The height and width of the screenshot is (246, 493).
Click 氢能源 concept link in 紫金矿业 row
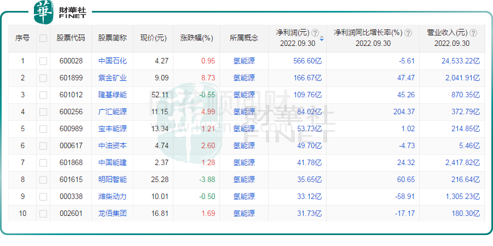point(244,78)
